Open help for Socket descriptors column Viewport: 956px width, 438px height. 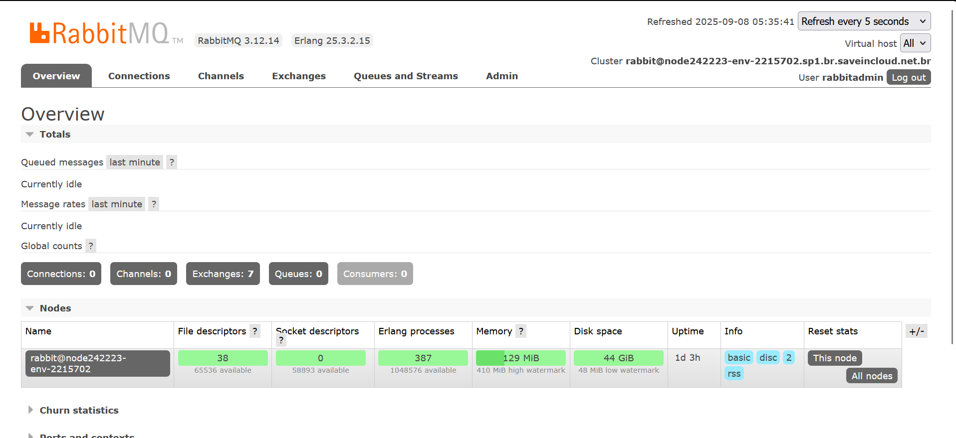pos(281,340)
